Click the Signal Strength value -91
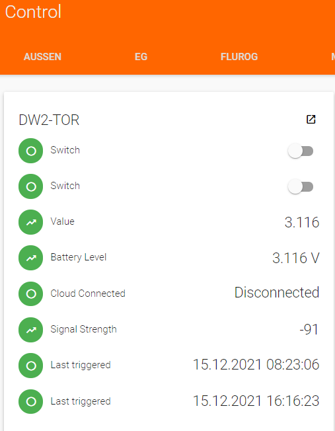The width and height of the screenshot is (335, 431). pyautogui.click(x=309, y=329)
